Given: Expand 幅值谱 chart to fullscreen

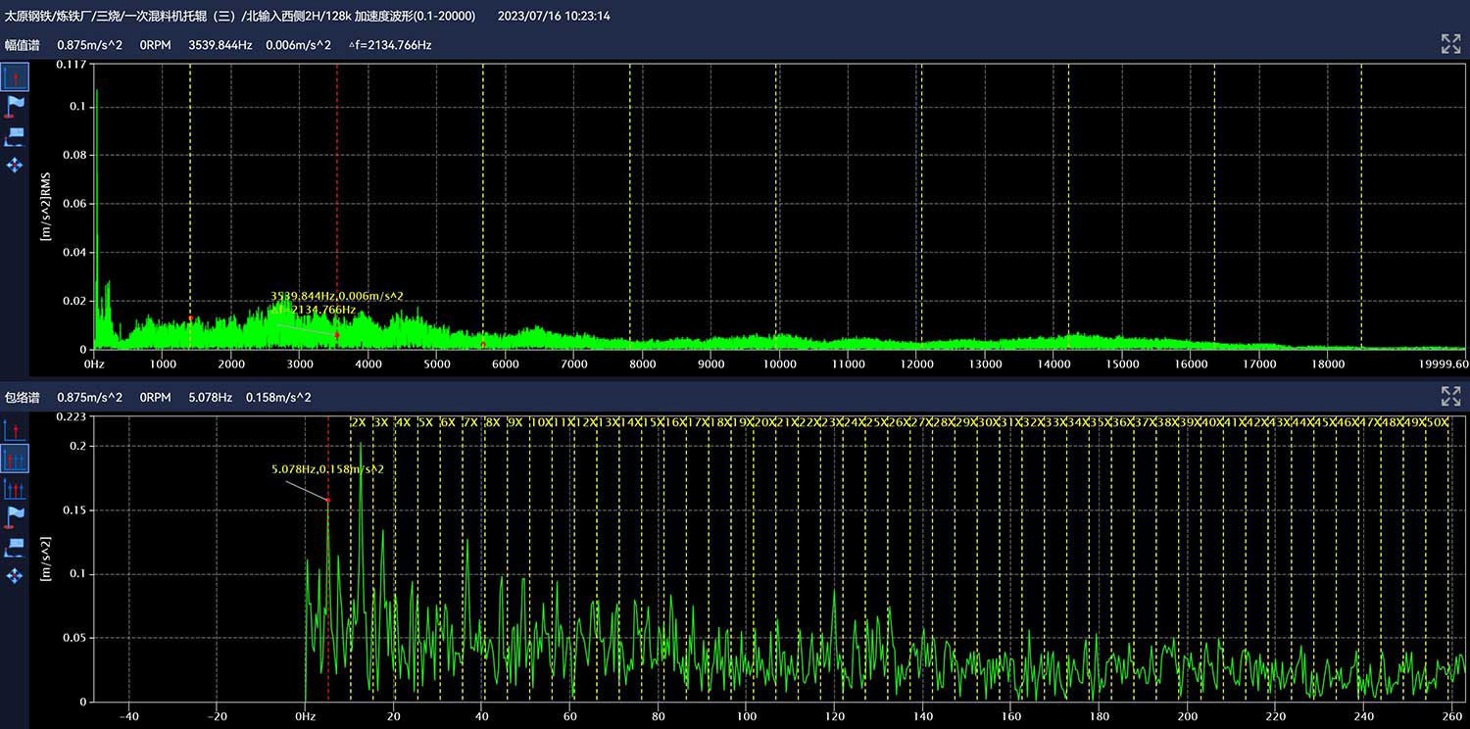Looking at the screenshot, I should pyautogui.click(x=1450, y=44).
